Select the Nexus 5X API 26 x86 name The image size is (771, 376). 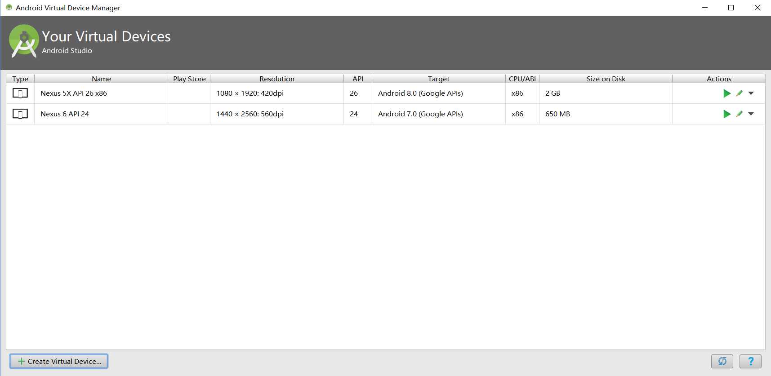(x=74, y=93)
